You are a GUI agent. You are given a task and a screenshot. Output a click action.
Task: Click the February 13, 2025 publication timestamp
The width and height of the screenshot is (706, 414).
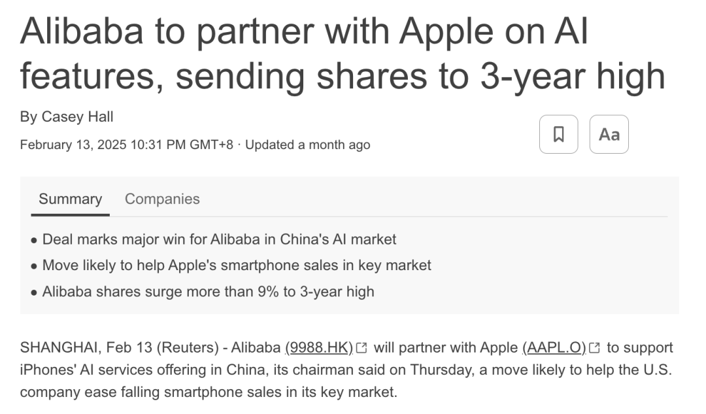click(x=127, y=145)
